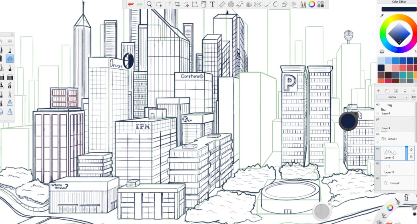This screenshot has height=224, width=417.
Task: Select the Zoom magnifier tool
Action: 150,4
